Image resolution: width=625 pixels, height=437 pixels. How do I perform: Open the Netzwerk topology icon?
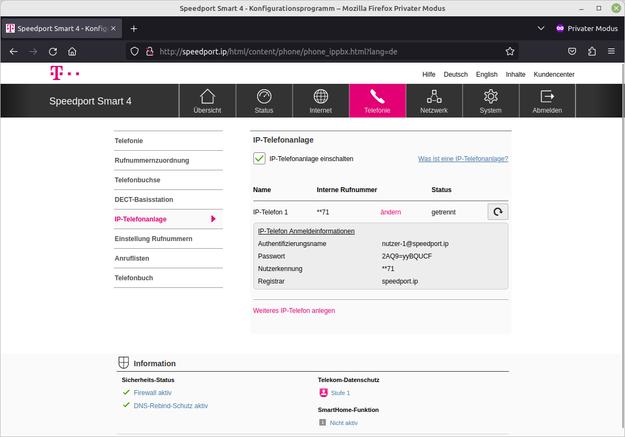pos(434,100)
